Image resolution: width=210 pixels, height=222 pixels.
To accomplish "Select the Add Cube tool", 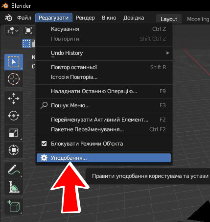I will click(14, 206).
